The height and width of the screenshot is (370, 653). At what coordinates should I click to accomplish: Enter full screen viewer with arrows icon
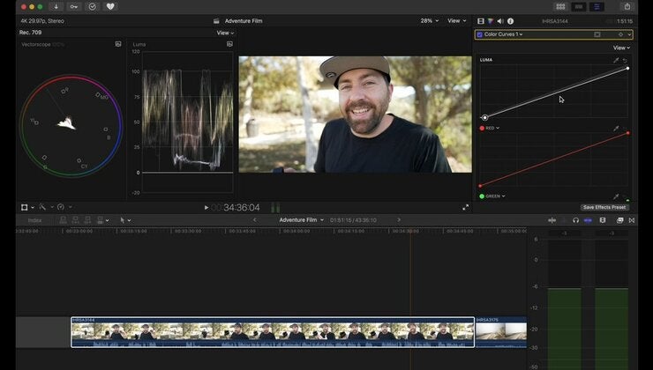(x=466, y=207)
